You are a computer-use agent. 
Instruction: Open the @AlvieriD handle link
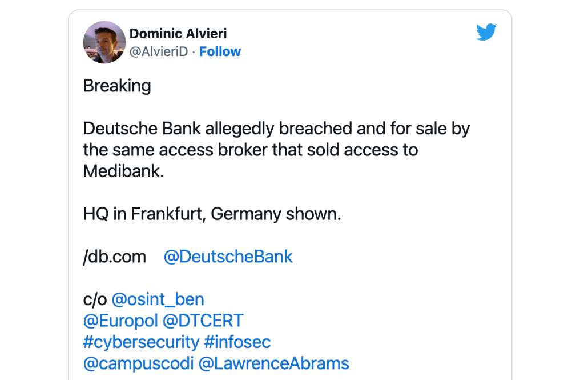(159, 51)
